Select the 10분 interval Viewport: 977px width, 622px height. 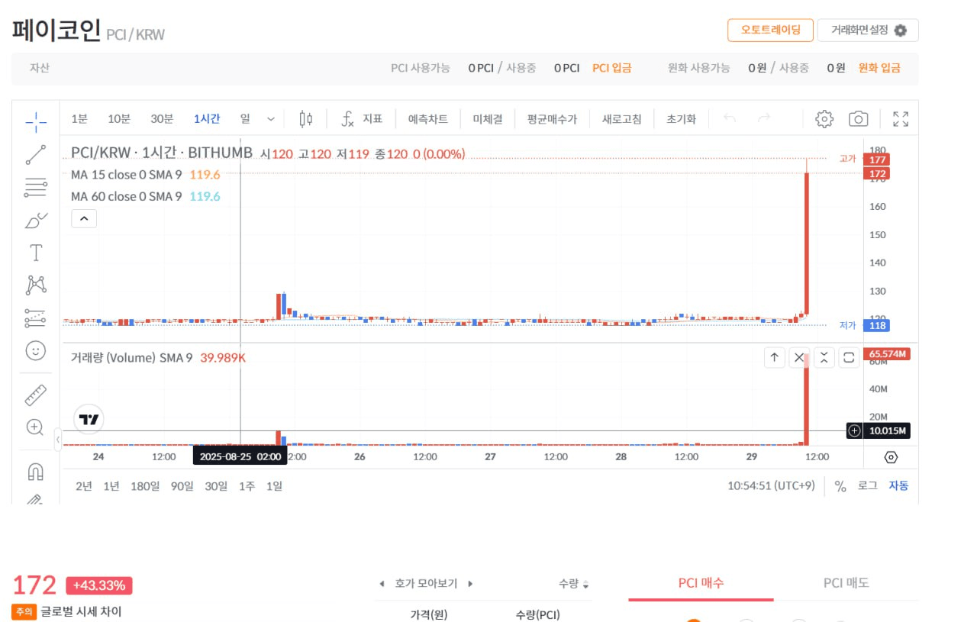click(x=119, y=119)
